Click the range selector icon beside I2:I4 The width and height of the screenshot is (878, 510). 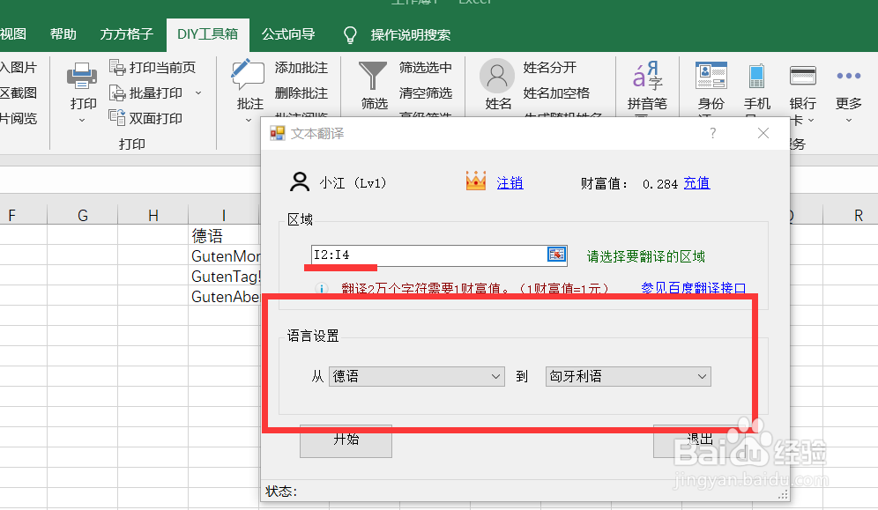556,253
